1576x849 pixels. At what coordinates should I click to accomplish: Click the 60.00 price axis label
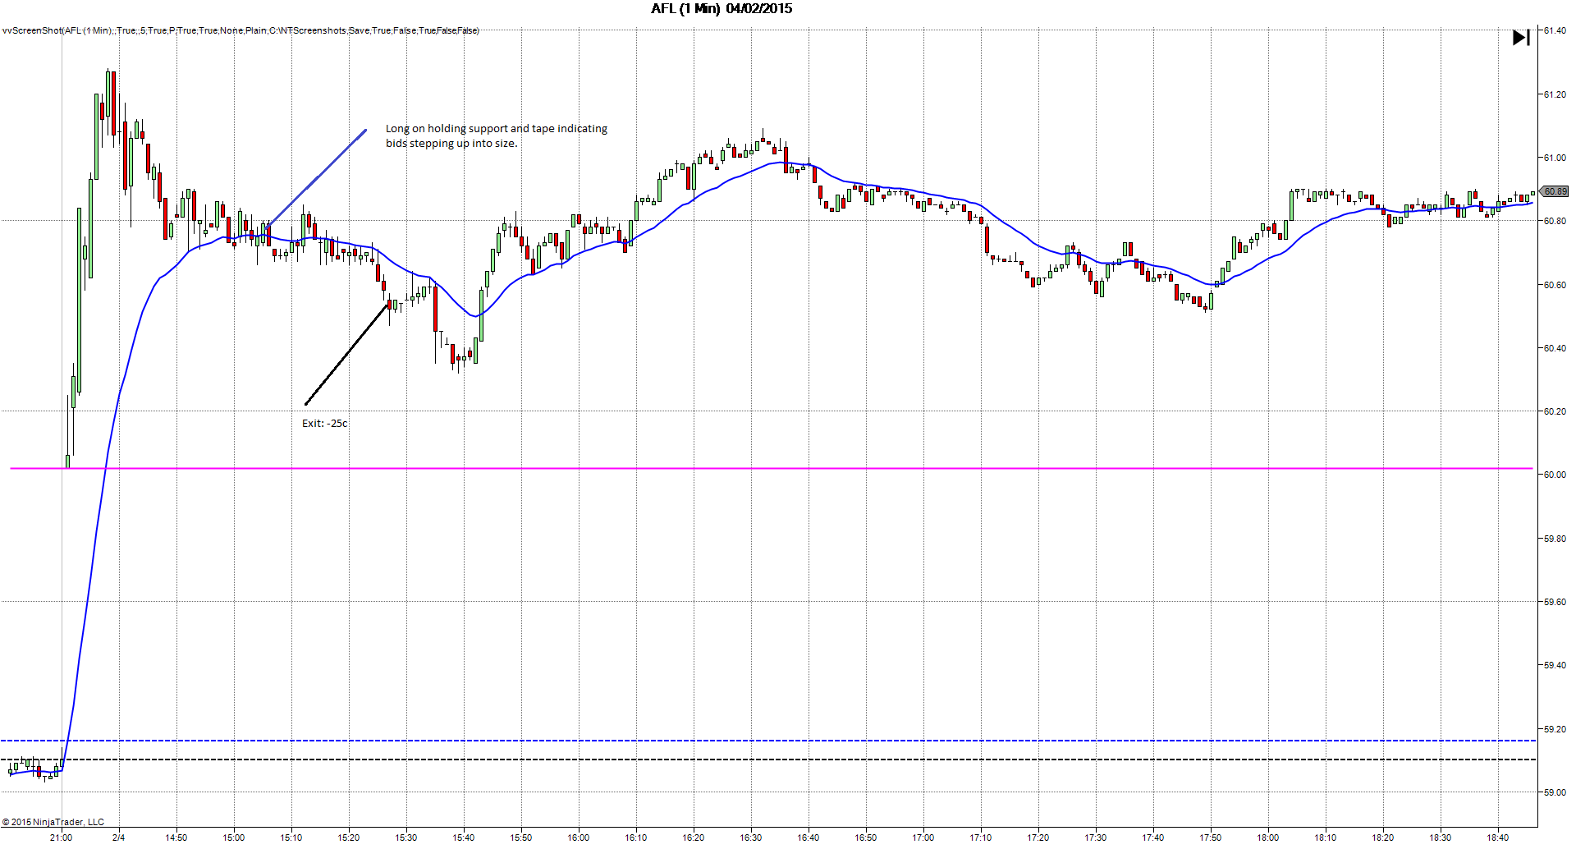pos(1555,475)
